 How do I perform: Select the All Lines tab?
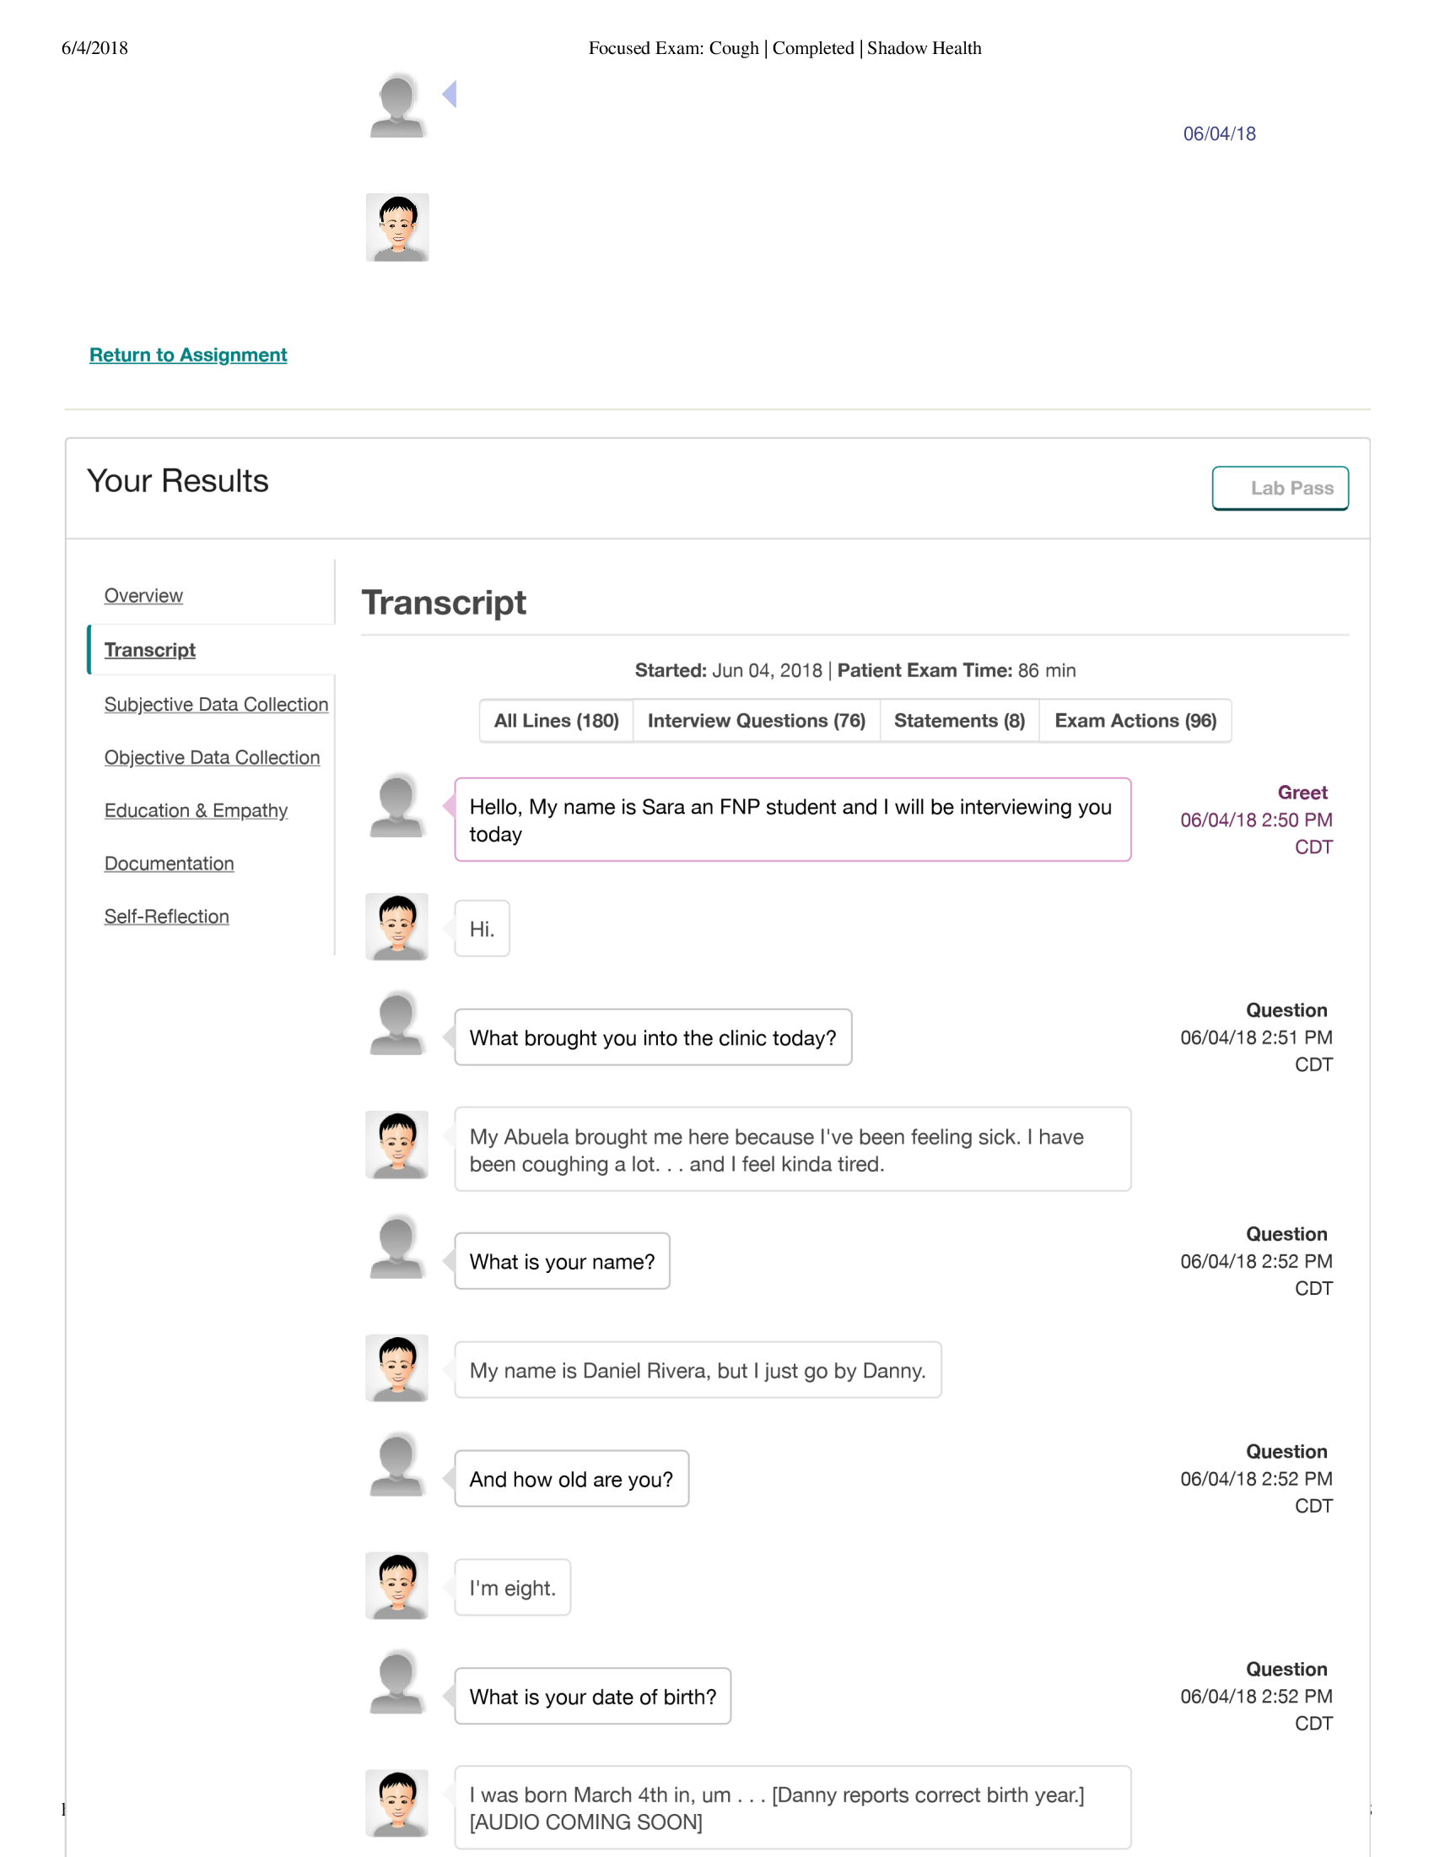click(x=556, y=720)
